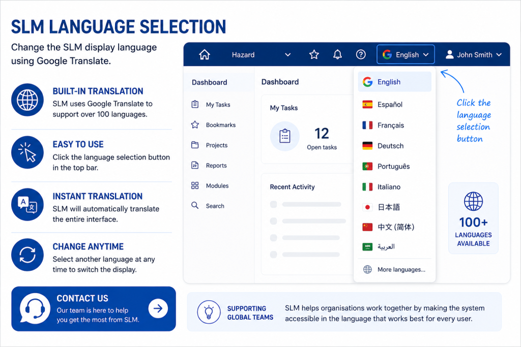Click the Saudi Arabian flag icon
The width and height of the screenshot is (521, 347).
click(367, 247)
